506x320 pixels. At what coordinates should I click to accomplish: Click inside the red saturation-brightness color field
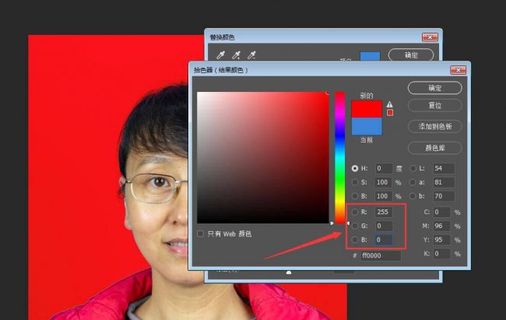(263, 157)
